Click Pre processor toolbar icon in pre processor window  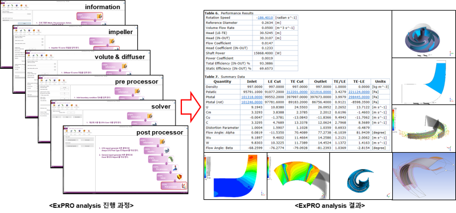55,81
